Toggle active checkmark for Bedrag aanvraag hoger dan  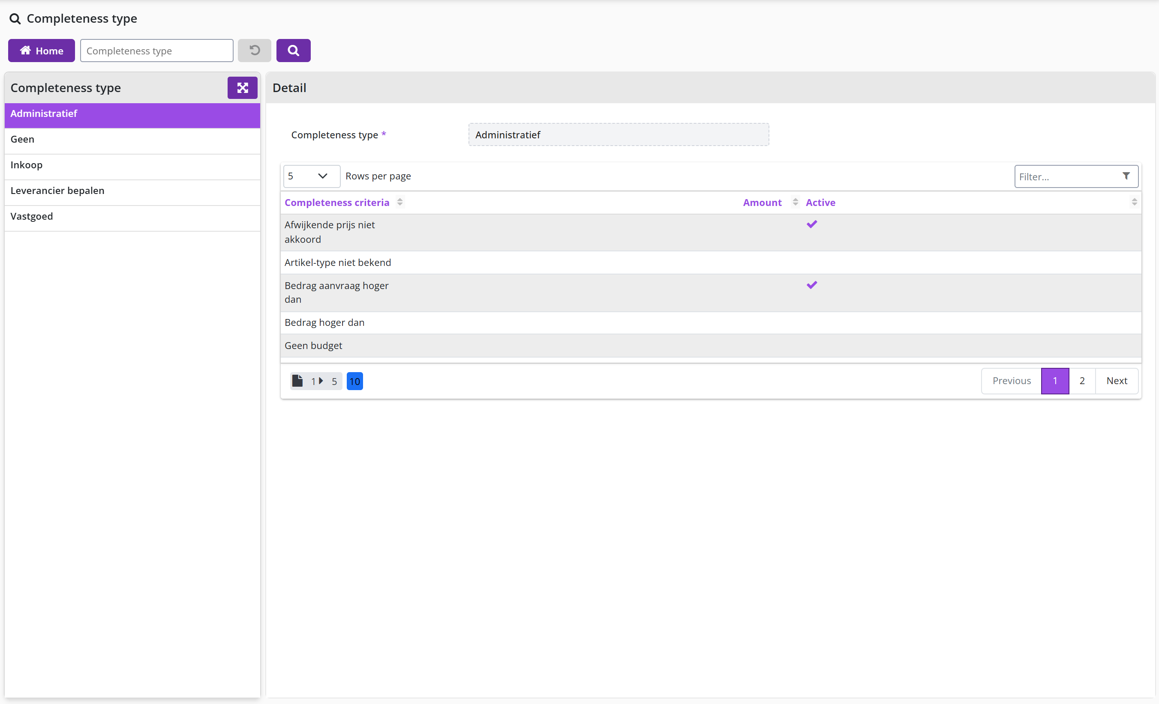[x=812, y=285]
